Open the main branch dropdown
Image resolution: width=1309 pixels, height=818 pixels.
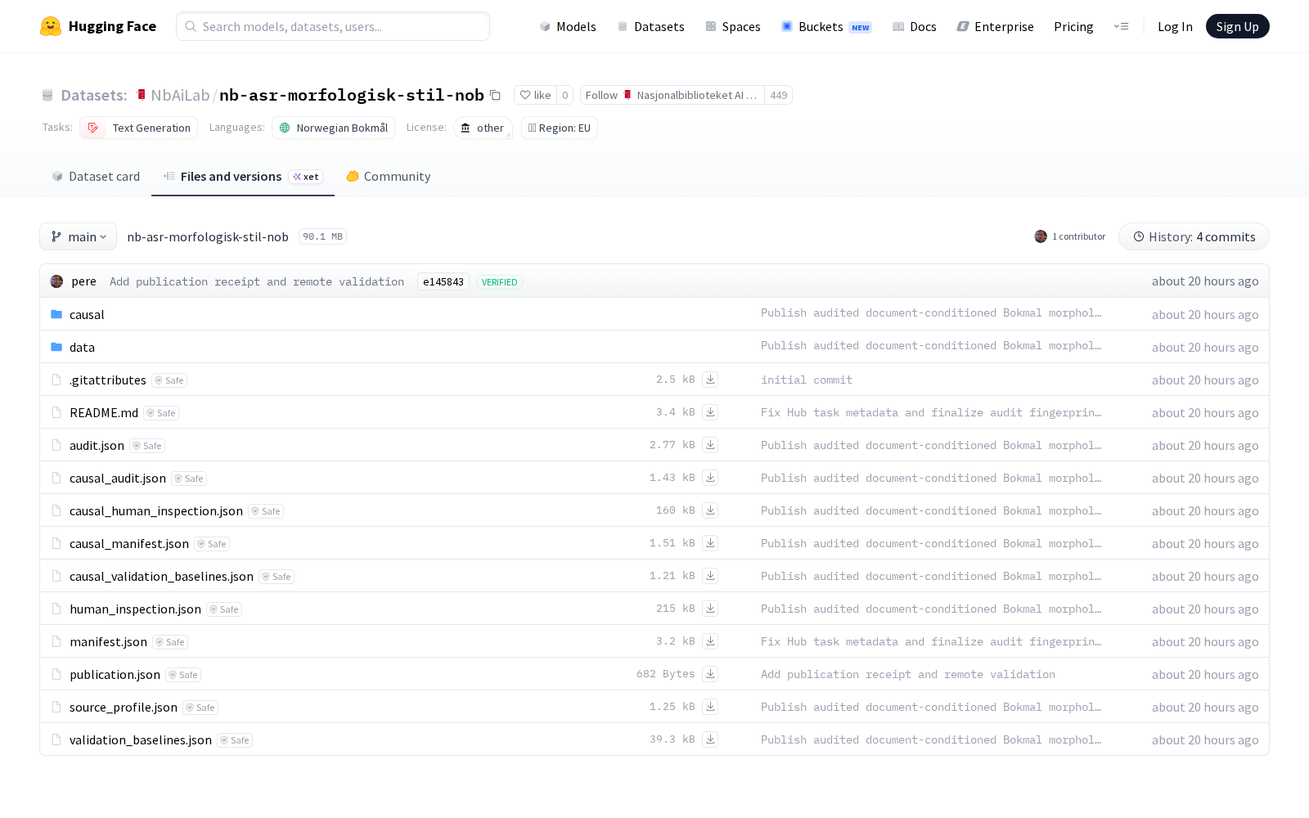tap(79, 236)
